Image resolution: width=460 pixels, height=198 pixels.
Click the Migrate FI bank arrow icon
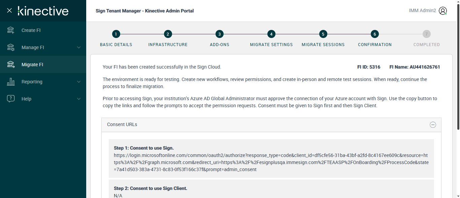tap(11, 65)
